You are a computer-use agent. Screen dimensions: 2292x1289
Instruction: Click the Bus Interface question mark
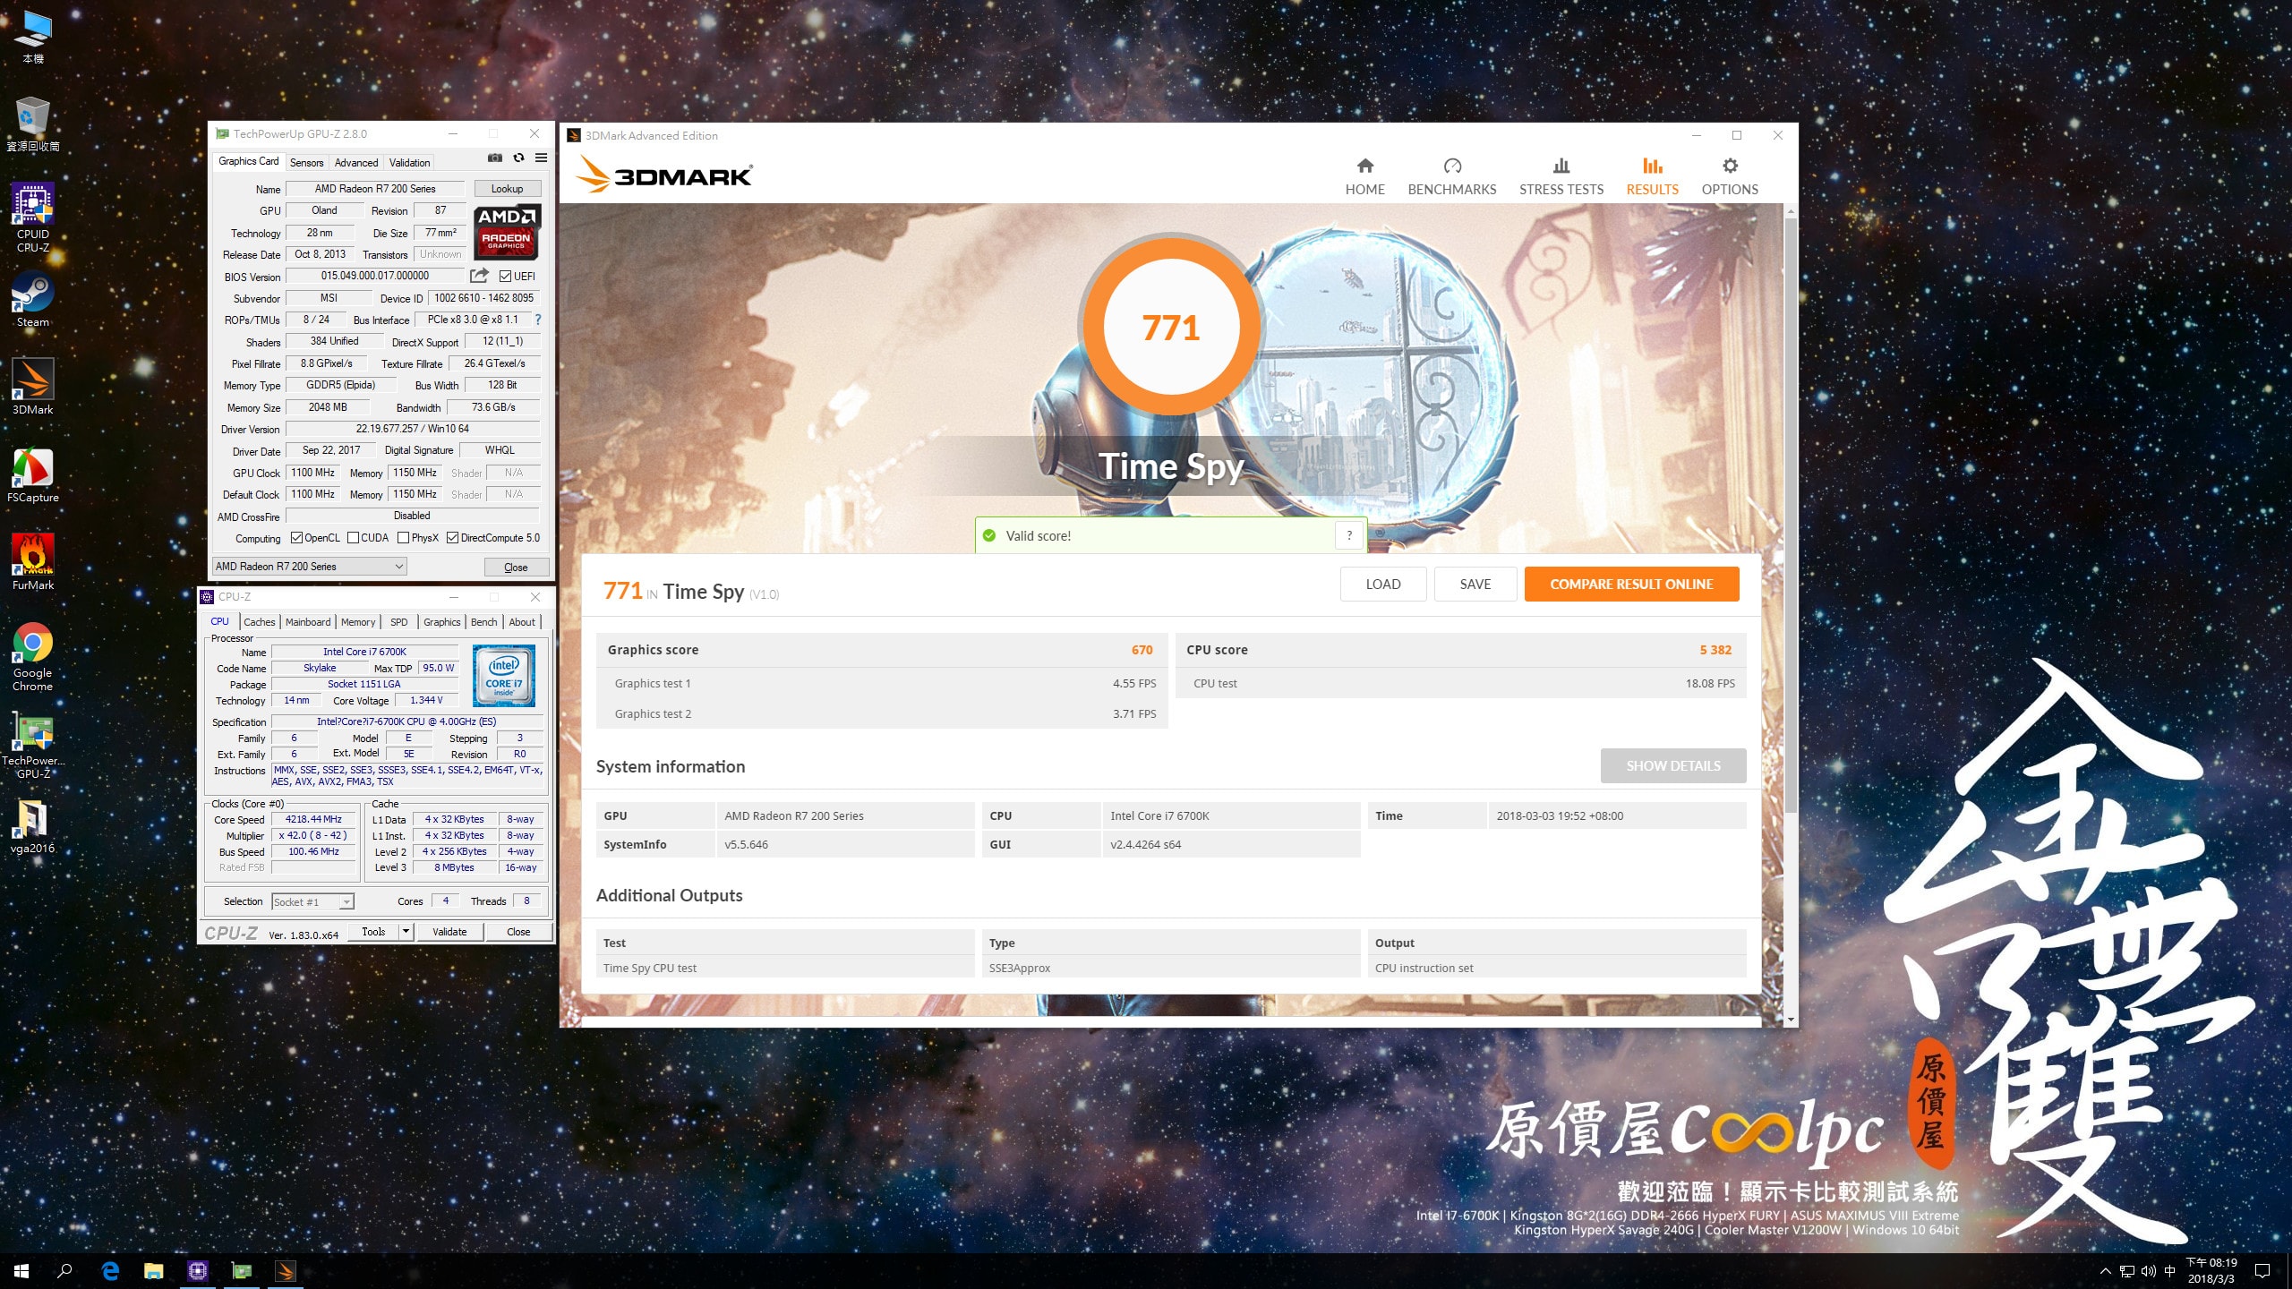click(538, 320)
